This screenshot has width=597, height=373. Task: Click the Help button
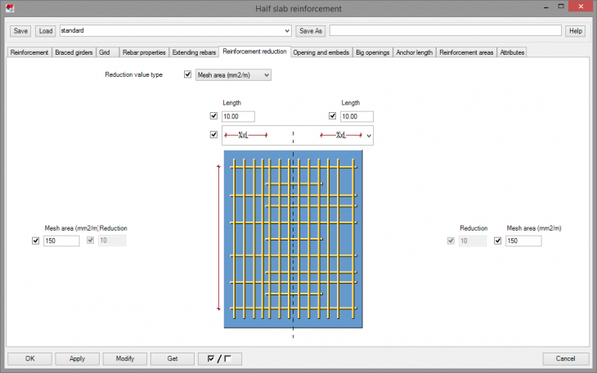click(576, 30)
